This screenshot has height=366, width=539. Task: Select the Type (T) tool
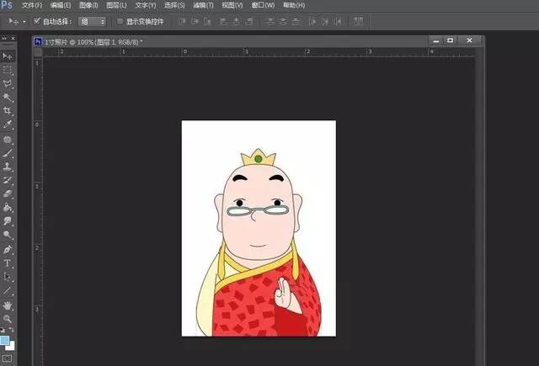click(x=8, y=263)
